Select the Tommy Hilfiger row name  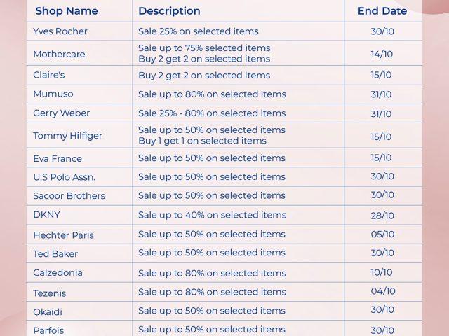(67, 136)
